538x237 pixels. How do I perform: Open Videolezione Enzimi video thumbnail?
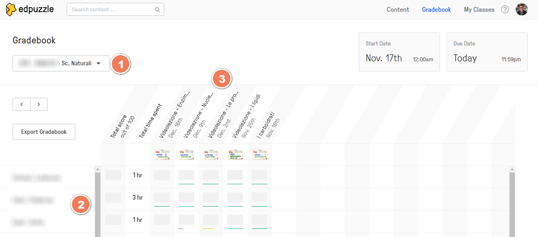tap(162, 155)
